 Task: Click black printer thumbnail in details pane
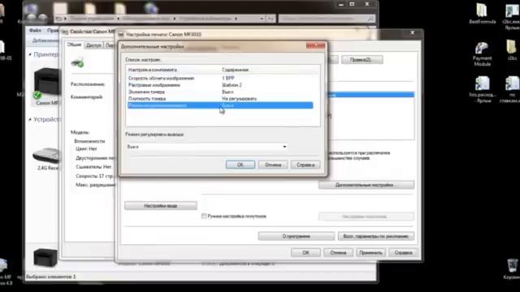tap(45, 258)
